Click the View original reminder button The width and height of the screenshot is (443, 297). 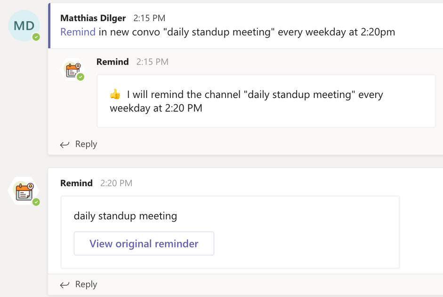click(x=144, y=243)
